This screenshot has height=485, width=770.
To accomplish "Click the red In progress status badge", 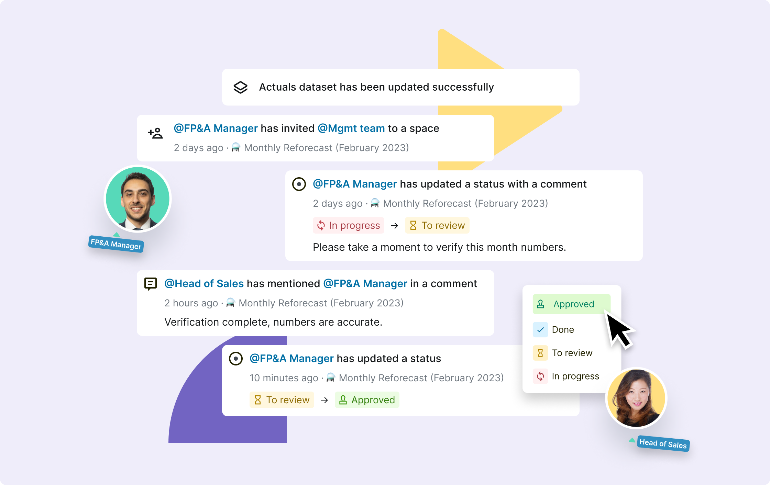I will click(349, 225).
